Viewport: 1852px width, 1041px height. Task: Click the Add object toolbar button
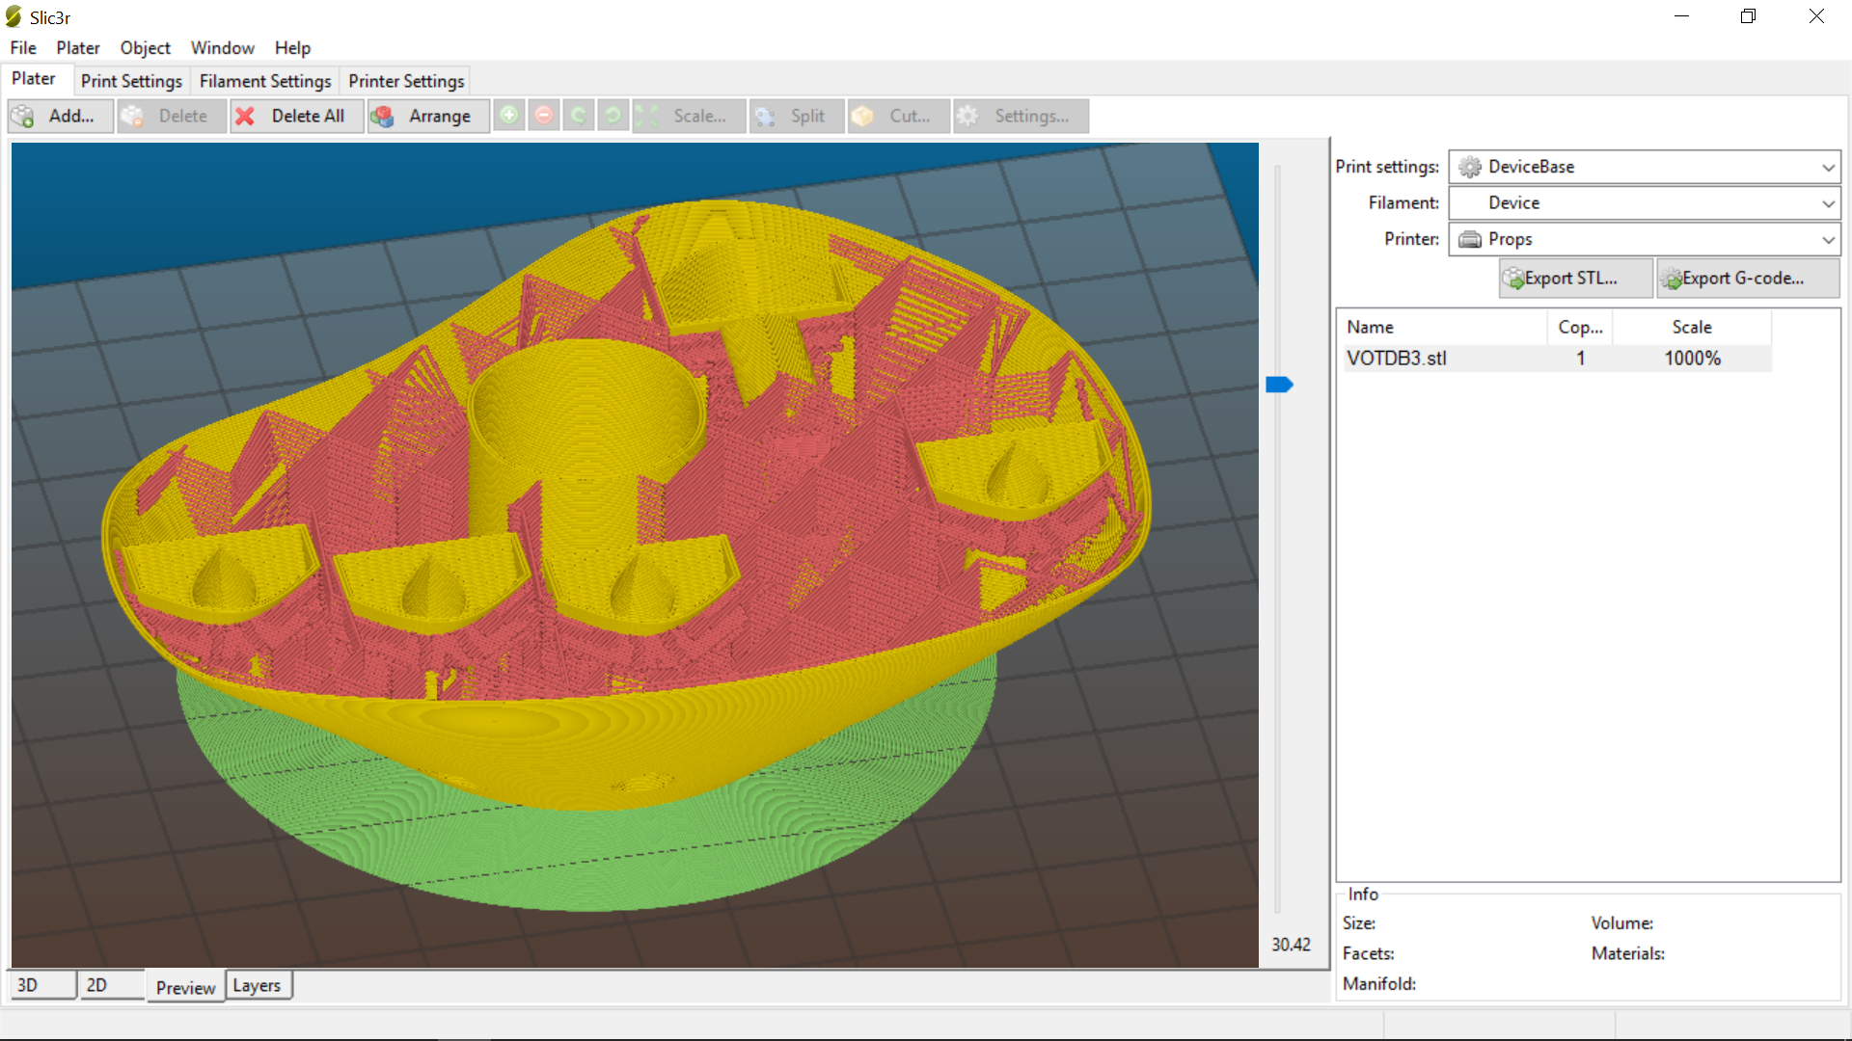click(60, 116)
